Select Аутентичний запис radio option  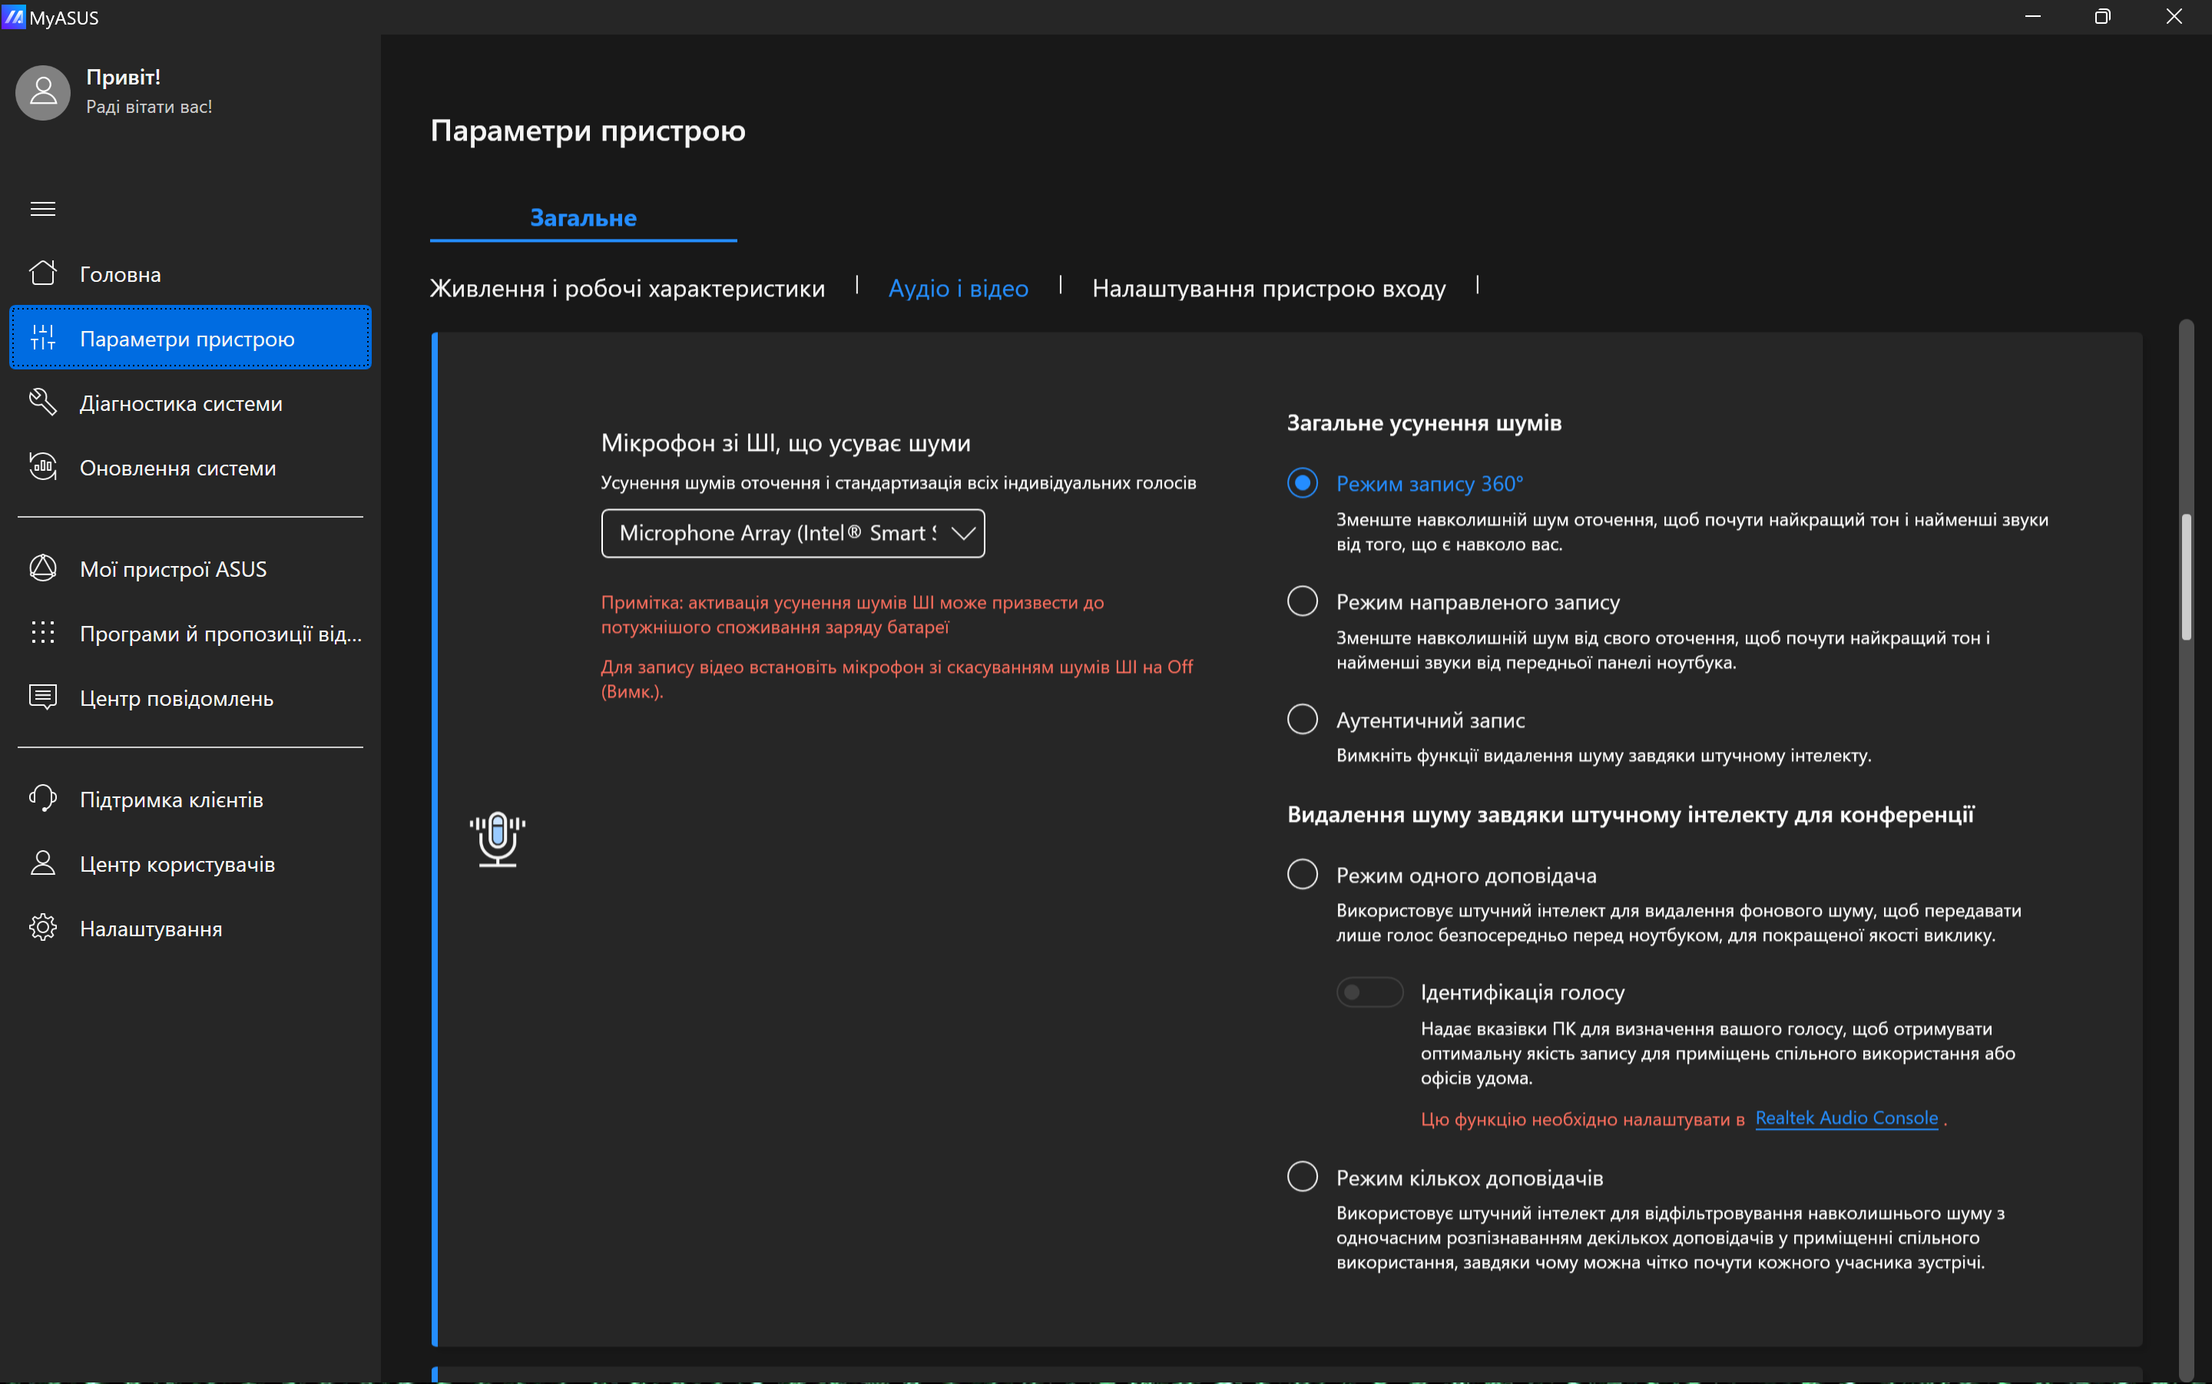(1301, 720)
